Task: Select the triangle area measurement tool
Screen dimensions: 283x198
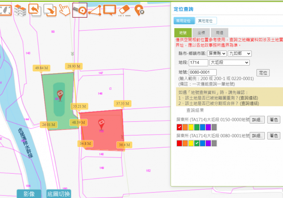Action: tap(95, 10)
